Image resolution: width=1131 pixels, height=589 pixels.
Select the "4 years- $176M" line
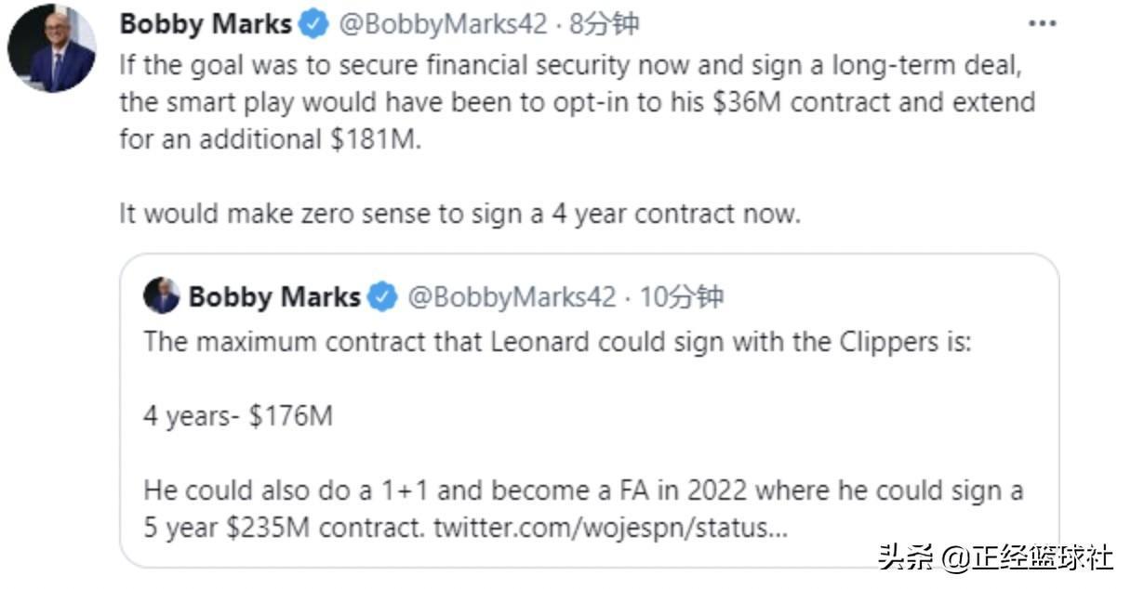[x=237, y=416]
